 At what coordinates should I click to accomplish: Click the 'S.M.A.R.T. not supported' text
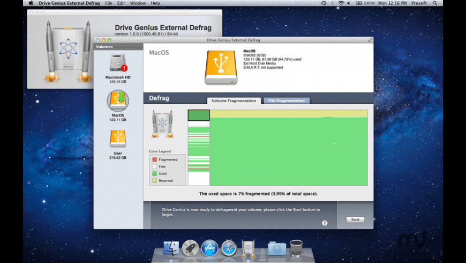click(263, 68)
